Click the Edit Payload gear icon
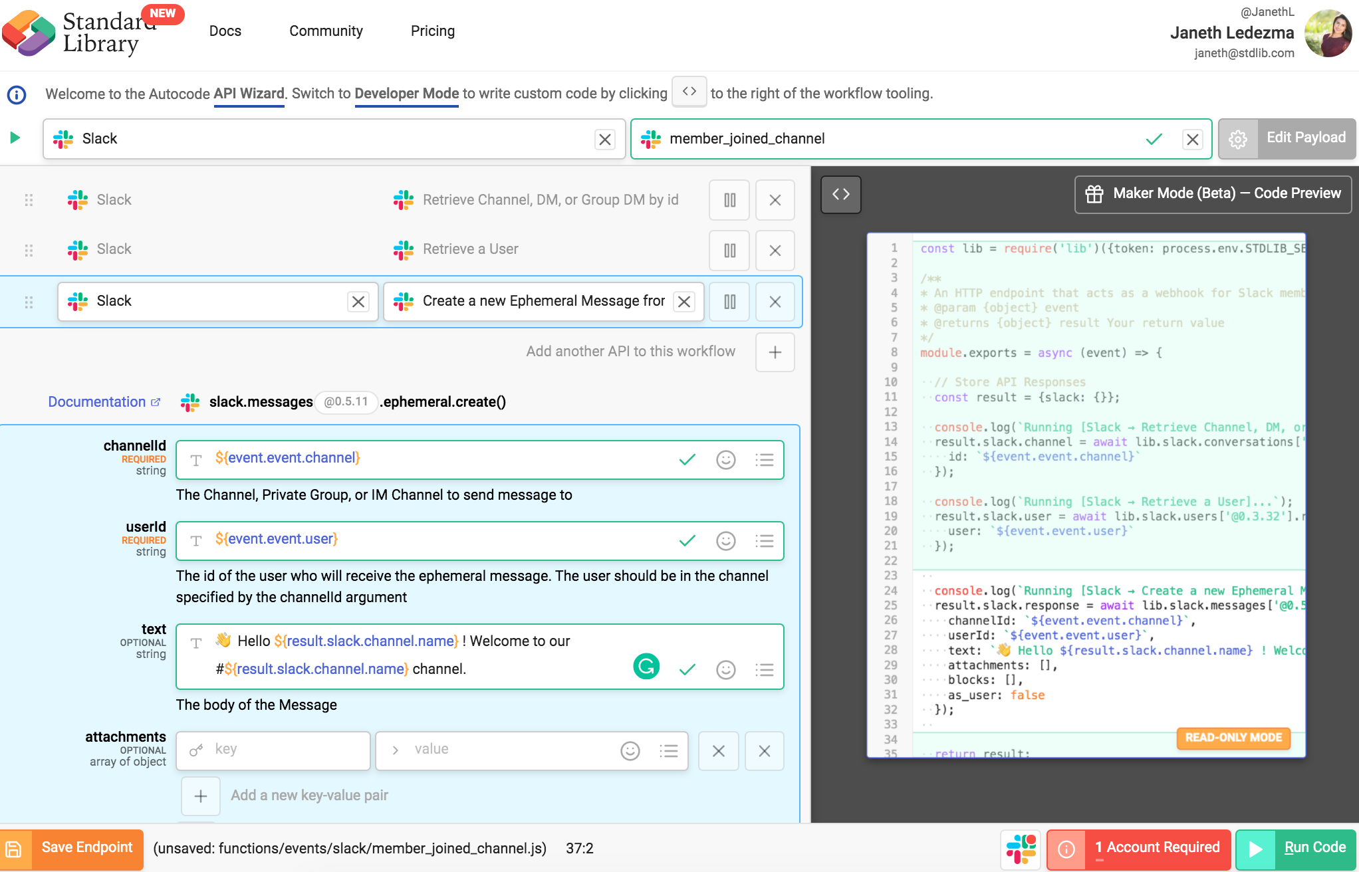 [x=1238, y=139]
